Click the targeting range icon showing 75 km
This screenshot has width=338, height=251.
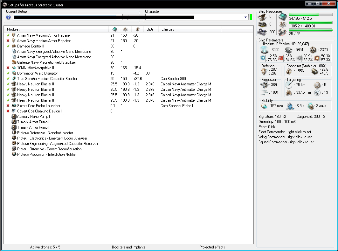click(x=289, y=85)
